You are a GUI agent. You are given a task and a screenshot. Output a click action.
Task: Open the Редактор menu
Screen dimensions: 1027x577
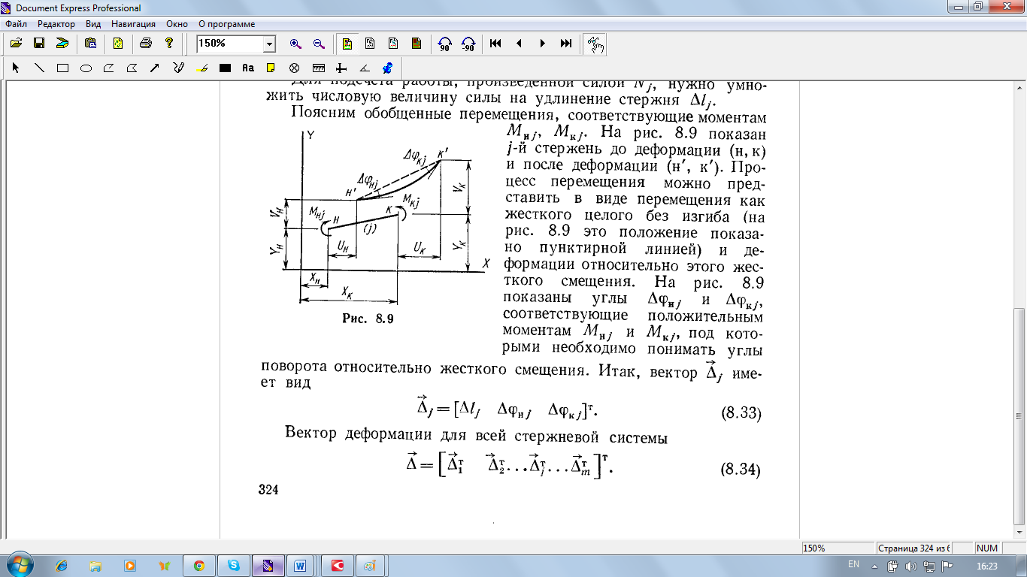tap(56, 24)
